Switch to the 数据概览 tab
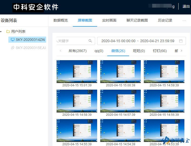 61,21
